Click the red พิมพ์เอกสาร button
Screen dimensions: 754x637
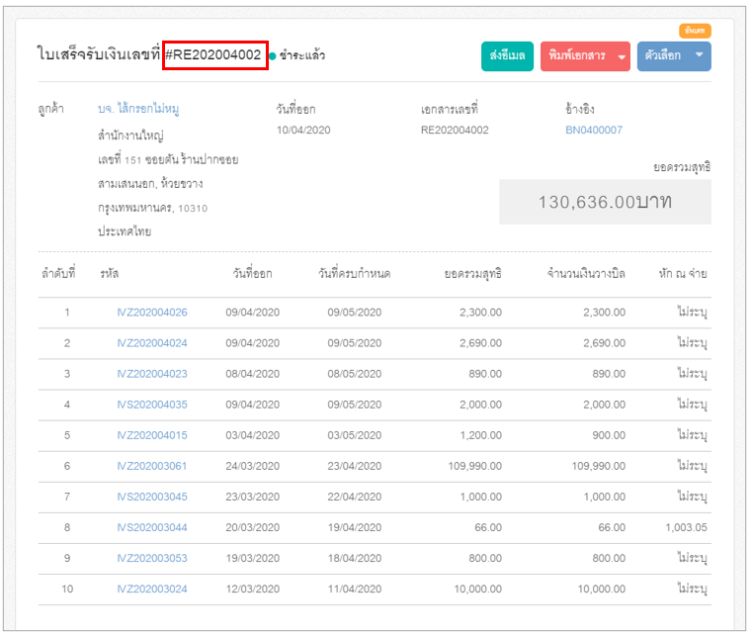click(577, 56)
